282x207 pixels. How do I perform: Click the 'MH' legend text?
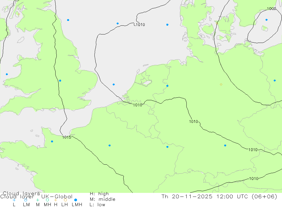[47, 205]
